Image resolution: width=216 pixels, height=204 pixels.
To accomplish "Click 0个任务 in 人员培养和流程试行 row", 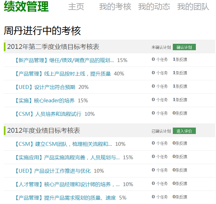I will tap(160, 113).
